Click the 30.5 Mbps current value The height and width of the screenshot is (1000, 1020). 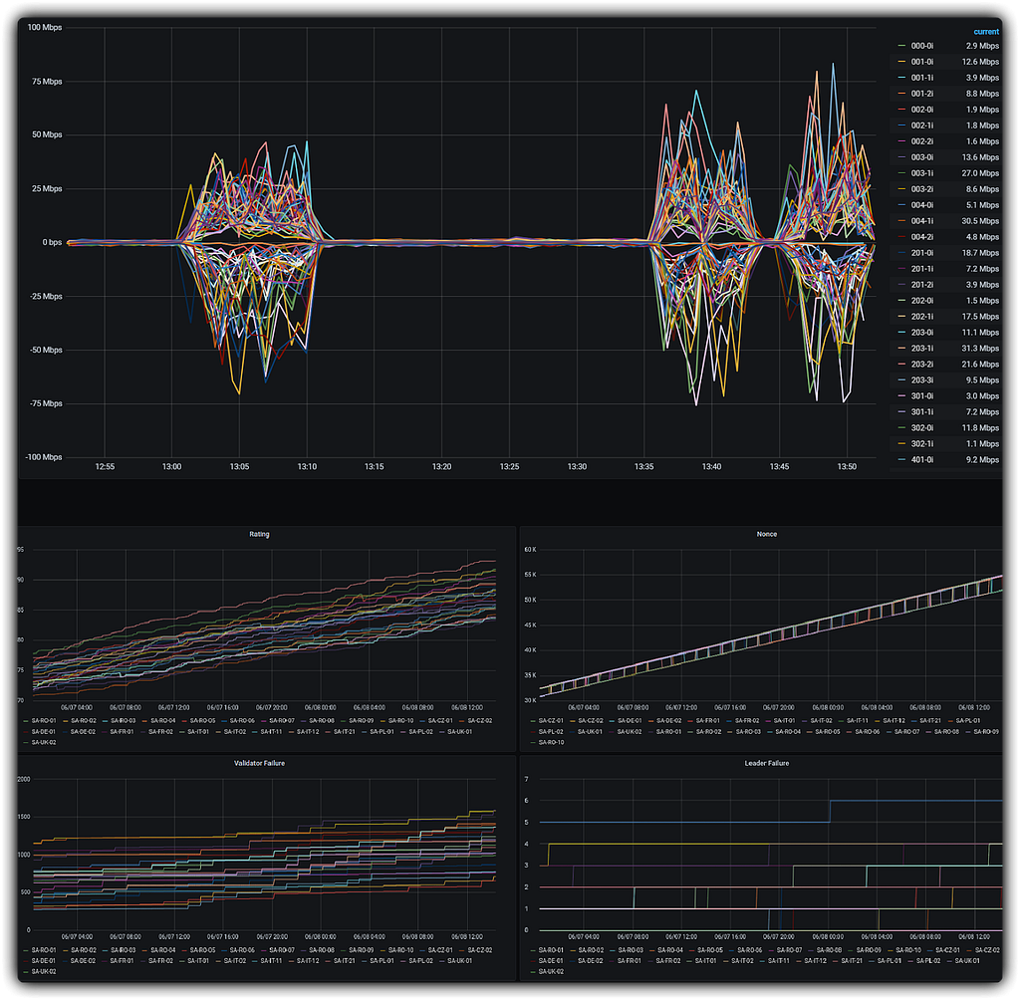980,221
